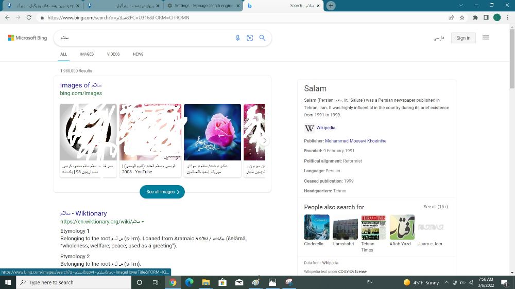Open the Chrome three-dot menu
Screen dimensions: 515x289
(507, 17)
